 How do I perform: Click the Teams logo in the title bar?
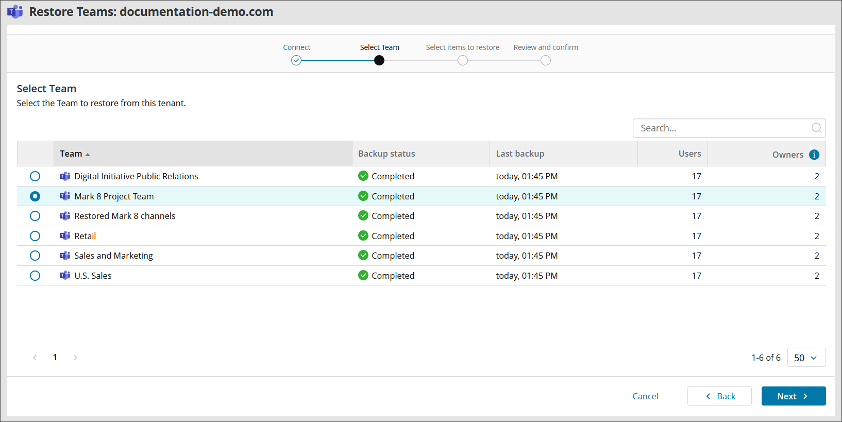[15, 12]
